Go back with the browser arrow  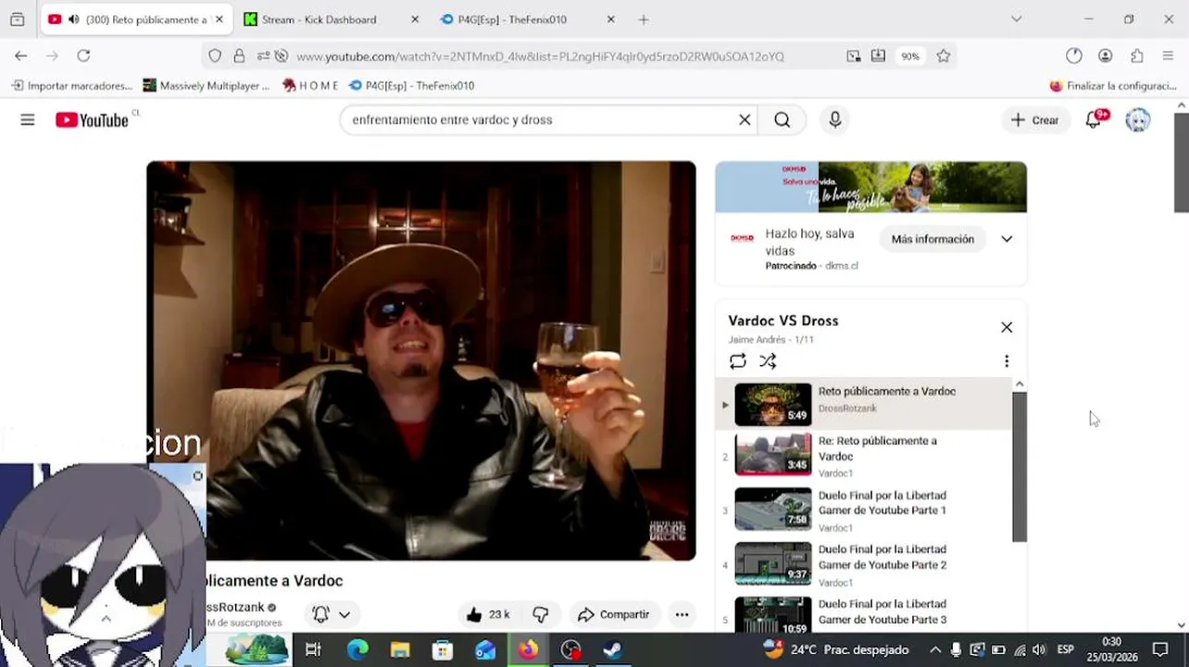tap(20, 56)
